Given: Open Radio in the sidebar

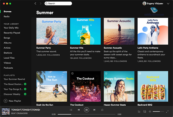Looking at the screenshot, I should tap(6, 16).
